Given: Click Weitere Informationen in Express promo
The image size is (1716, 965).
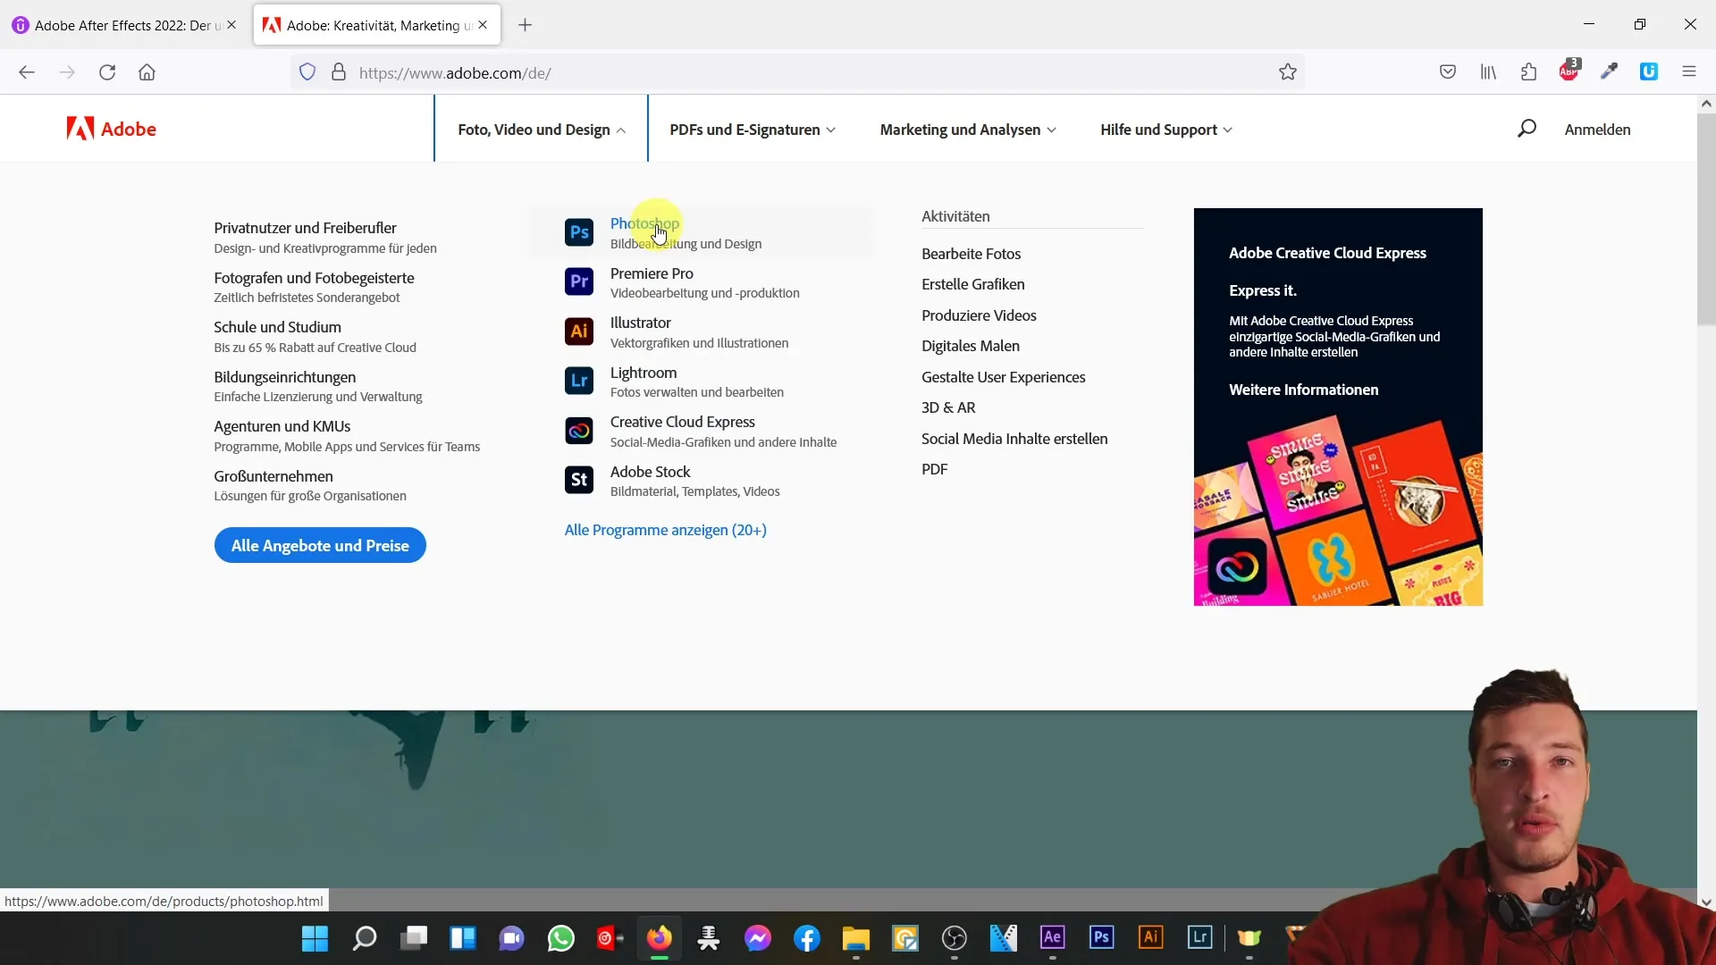Looking at the screenshot, I should [x=1303, y=390].
